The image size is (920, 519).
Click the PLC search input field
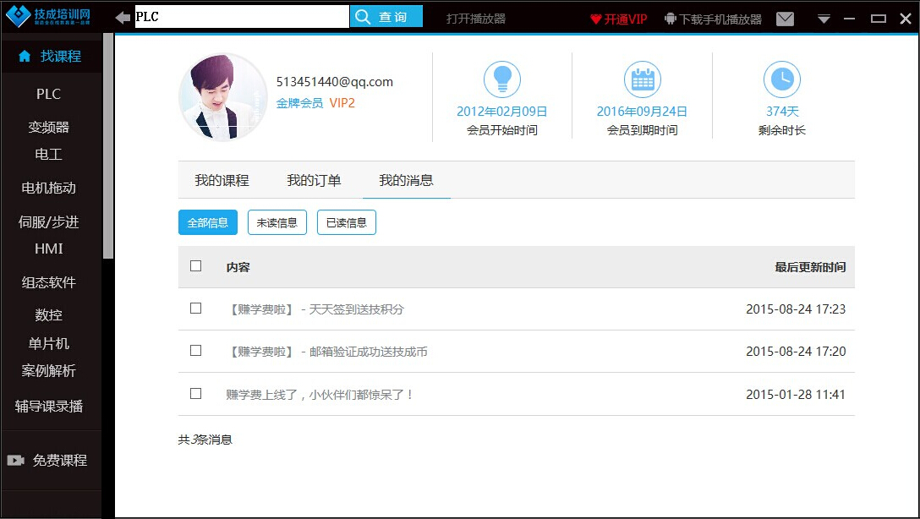[x=242, y=17]
